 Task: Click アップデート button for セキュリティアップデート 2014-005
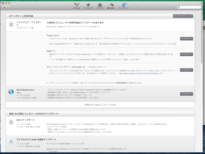coord(187,70)
